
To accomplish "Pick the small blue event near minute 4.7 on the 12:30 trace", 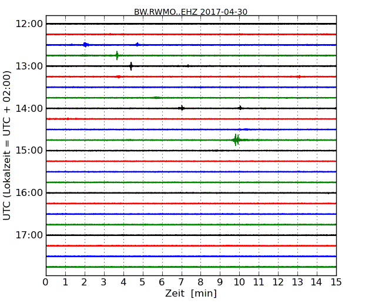I will 138,44.
